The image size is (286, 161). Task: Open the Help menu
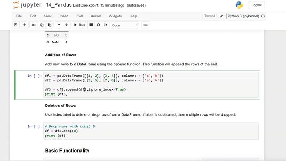click(133, 16)
